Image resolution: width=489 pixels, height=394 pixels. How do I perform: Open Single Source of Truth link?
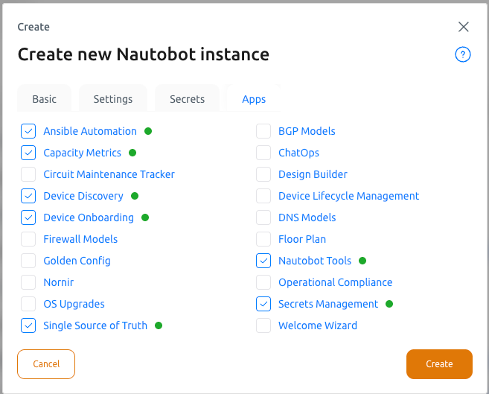pyautogui.click(x=95, y=325)
